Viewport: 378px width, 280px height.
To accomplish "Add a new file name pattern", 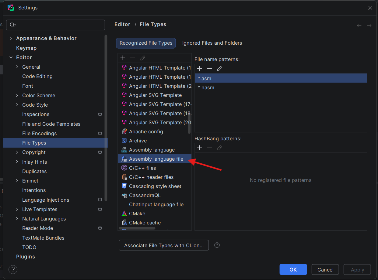I will [x=199, y=69].
